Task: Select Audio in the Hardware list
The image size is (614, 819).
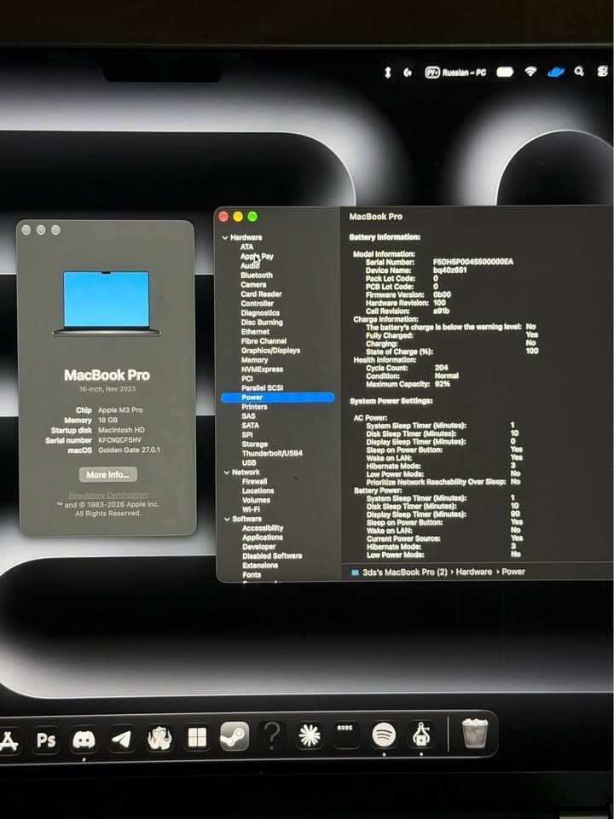Action: [x=250, y=266]
